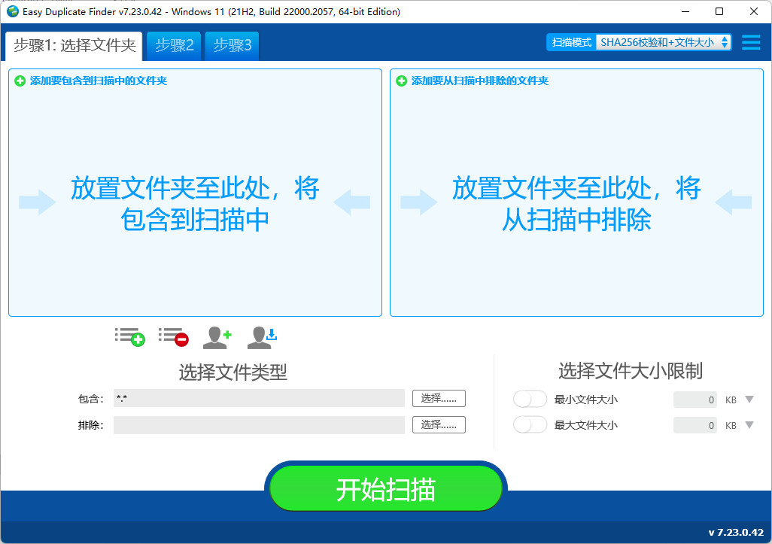This screenshot has height=544, width=772.
Task: Click the include-folders drop area text
Action: point(195,203)
